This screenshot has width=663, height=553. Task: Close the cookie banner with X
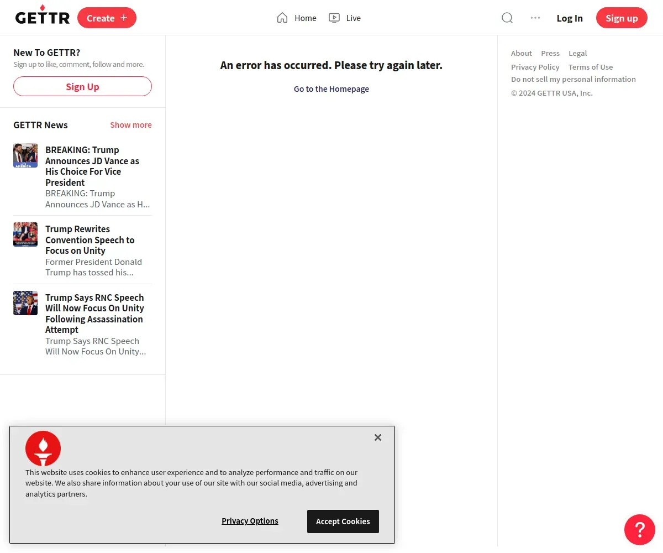(x=378, y=437)
